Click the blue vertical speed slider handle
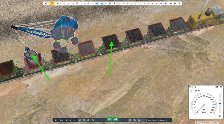Screen dimensions: 224x124 tap(220, 104)
